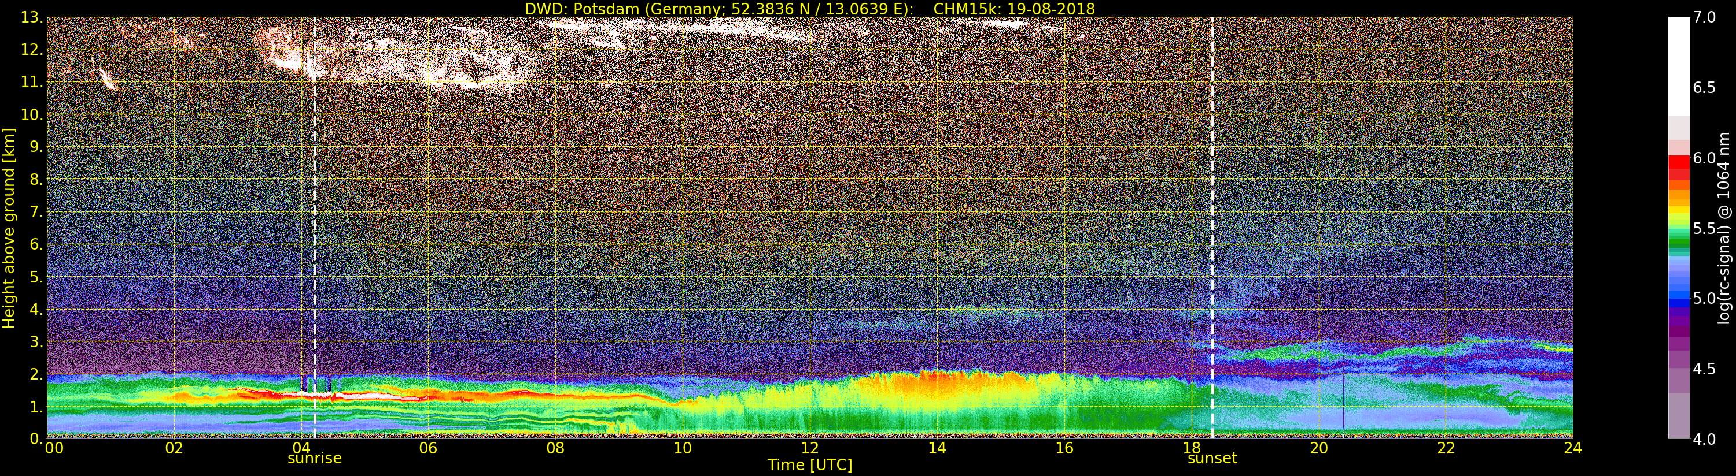
Task: Click the time axis tick '24'
Action: tap(1573, 448)
